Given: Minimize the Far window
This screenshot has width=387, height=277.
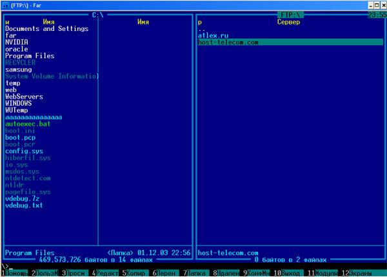Looking at the screenshot, I should click(x=371, y=5).
